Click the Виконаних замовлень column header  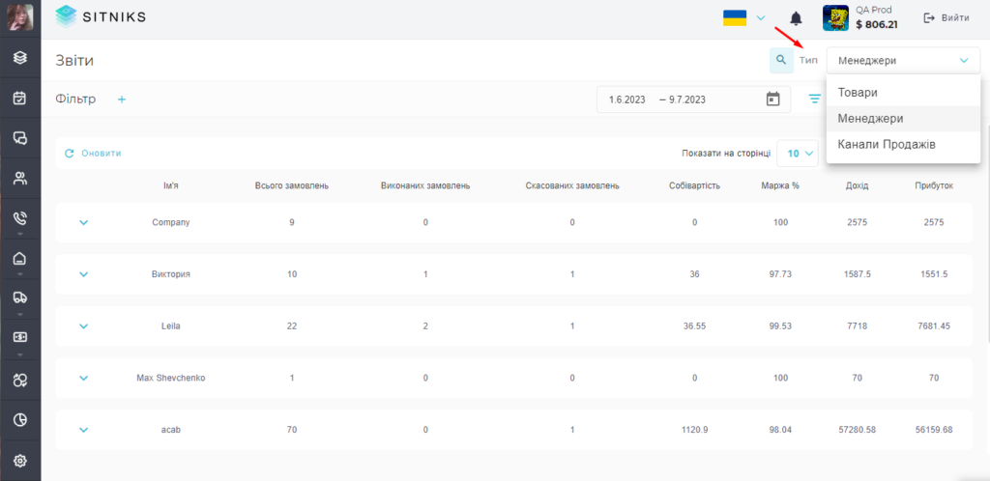tap(425, 186)
